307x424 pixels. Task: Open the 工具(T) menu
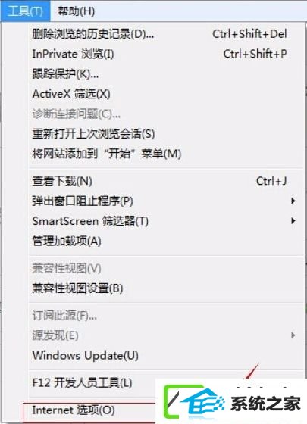tap(25, 11)
